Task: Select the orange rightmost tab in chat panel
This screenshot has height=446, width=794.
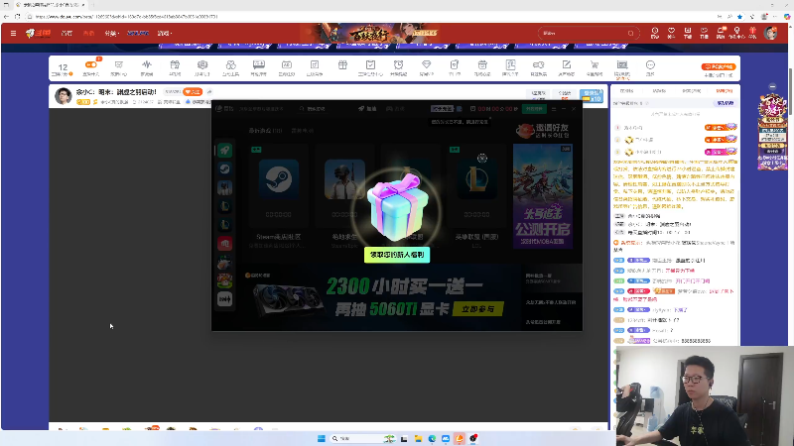Action: pyautogui.click(x=725, y=91)
